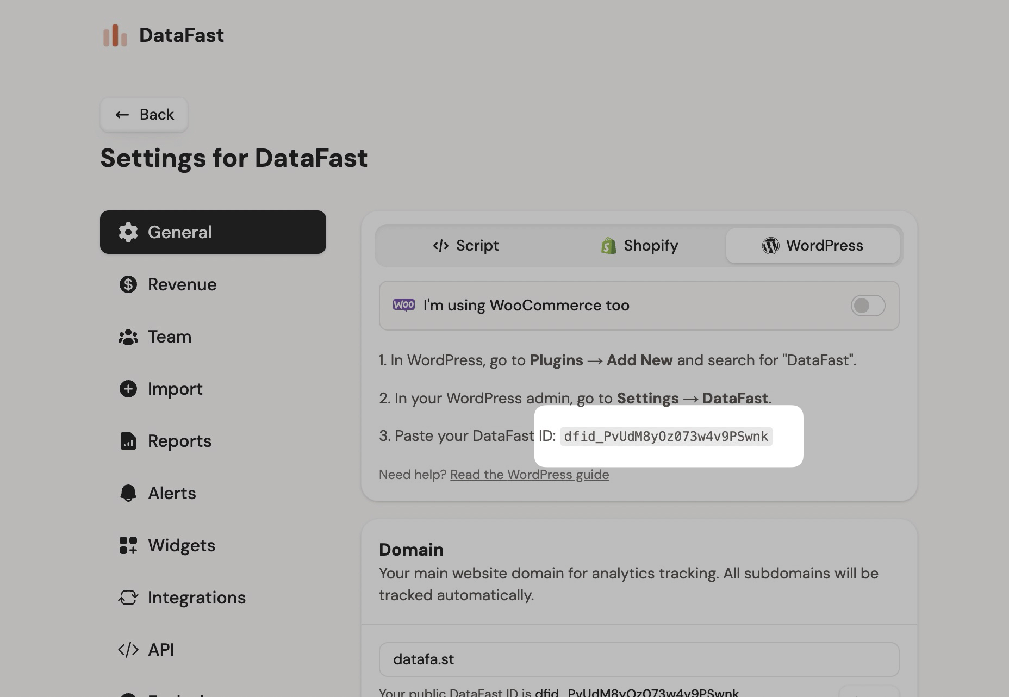This screenshot has width=1009, height=697.
Task: Switch to the Shopify tab
Action: 639,246
